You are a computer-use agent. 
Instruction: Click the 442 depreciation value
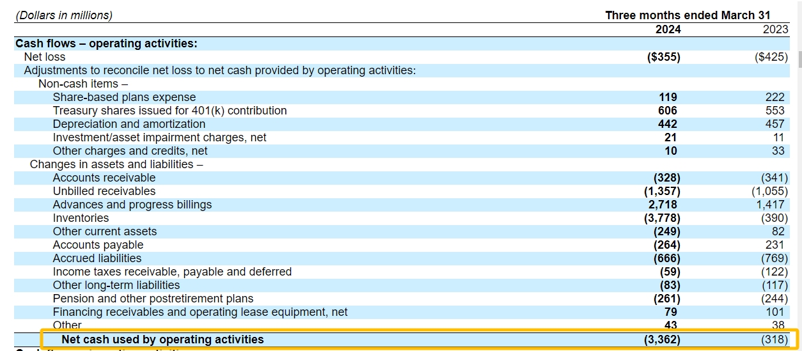668,124
